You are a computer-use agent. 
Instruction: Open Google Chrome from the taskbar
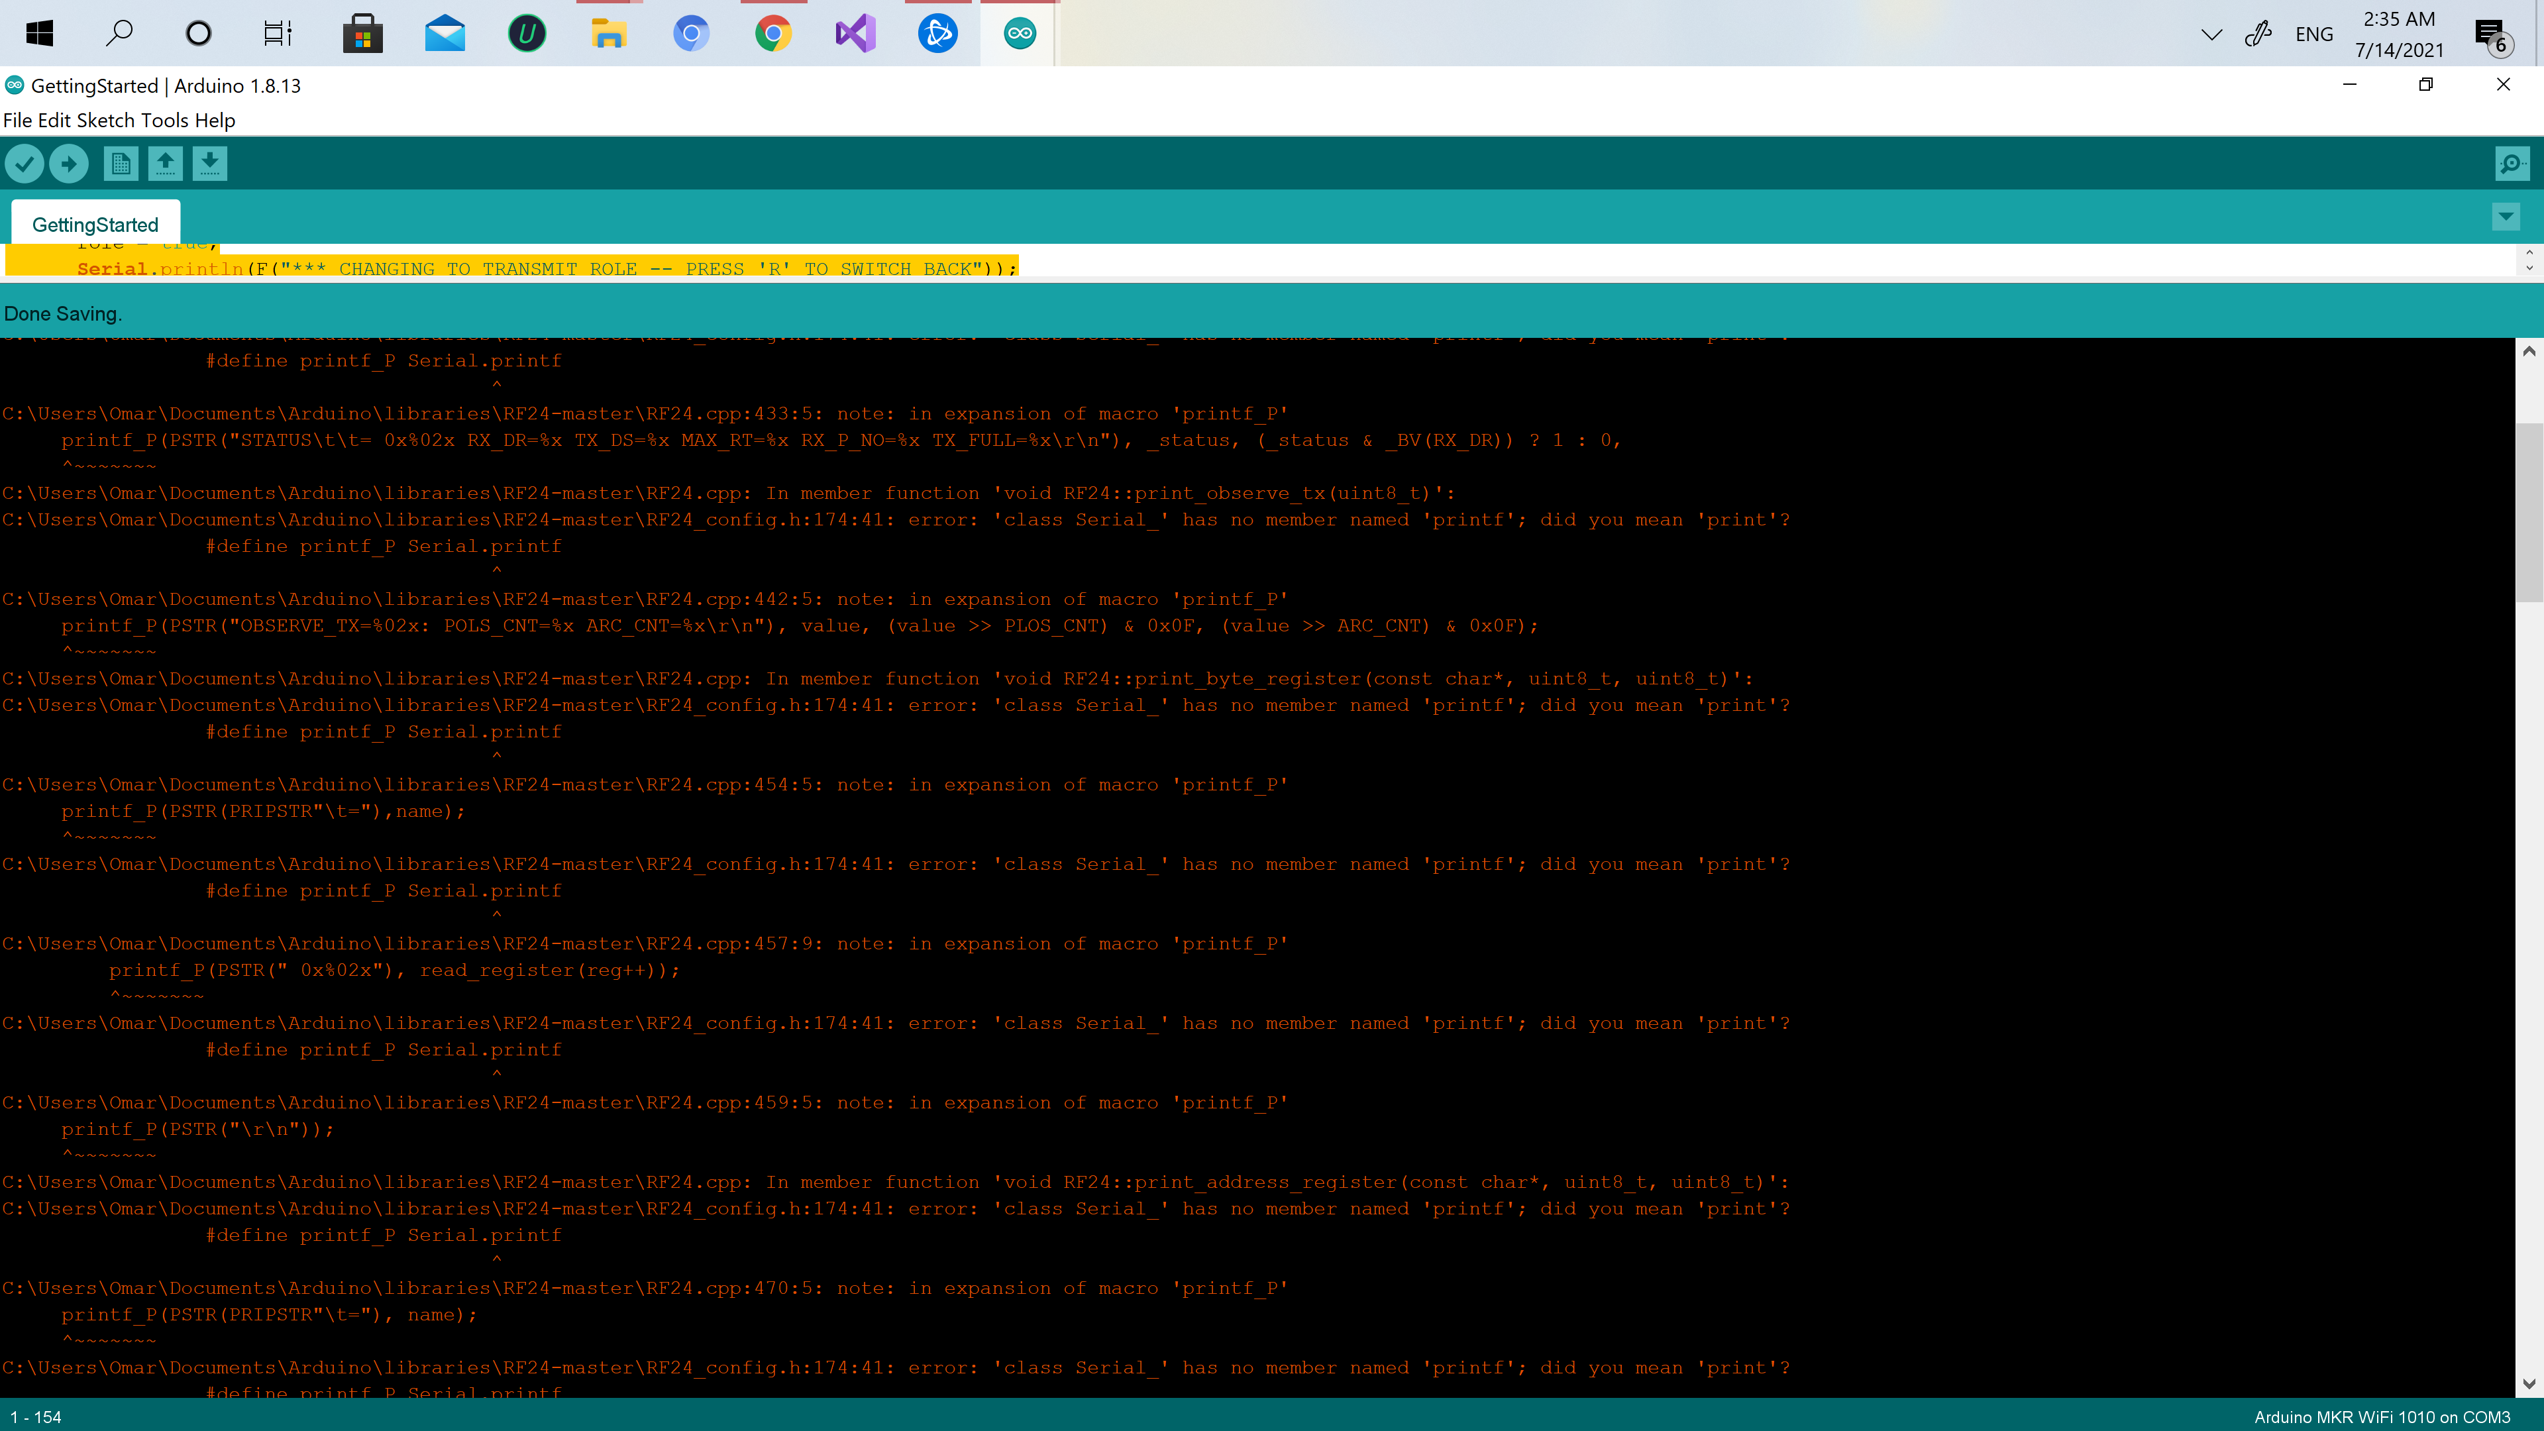tap(773, 32)
